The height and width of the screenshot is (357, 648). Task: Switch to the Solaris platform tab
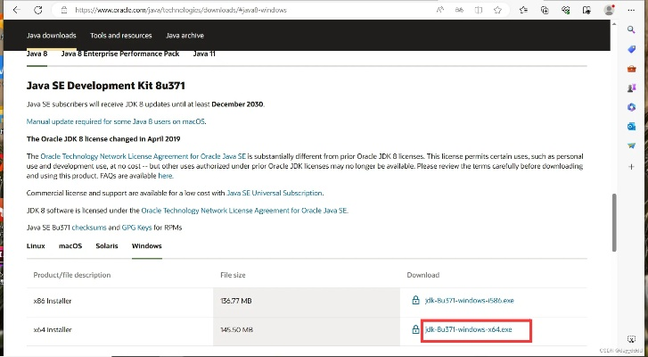pos(107,245)
